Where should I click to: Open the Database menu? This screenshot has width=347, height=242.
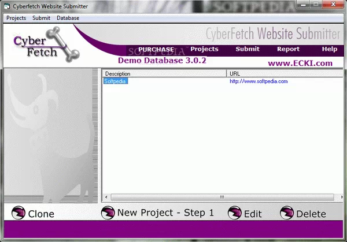[68, 18]
